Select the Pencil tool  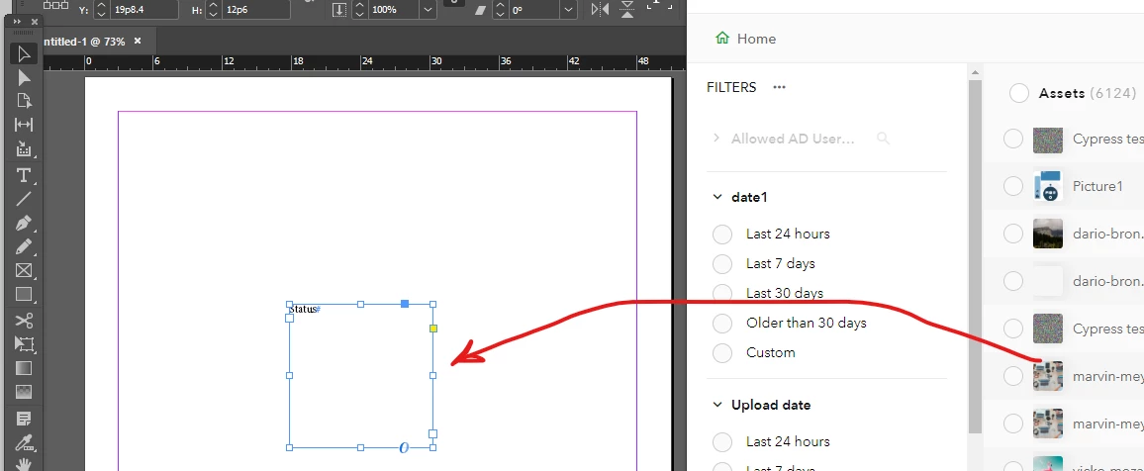coord(24,246)
